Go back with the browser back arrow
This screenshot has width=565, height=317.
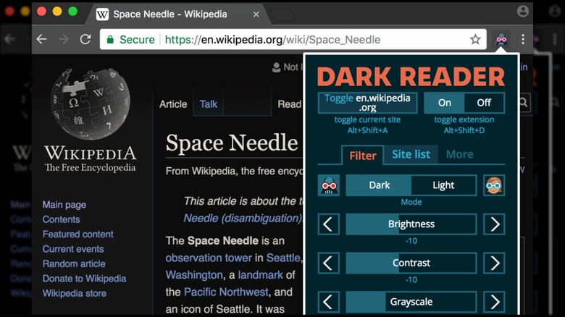(42, 40)
